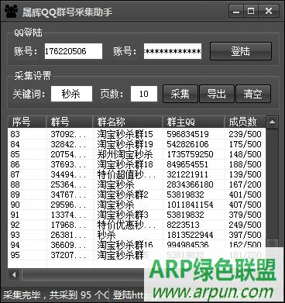This screenshot has width=285, height=303.
Task: Select the 淘宝秒杀群2 group name
Action: [x=122, y=195]
